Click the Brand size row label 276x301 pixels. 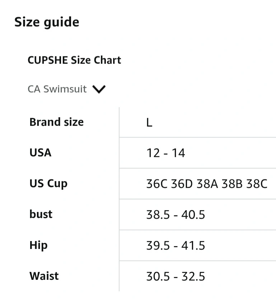point(56,122)
